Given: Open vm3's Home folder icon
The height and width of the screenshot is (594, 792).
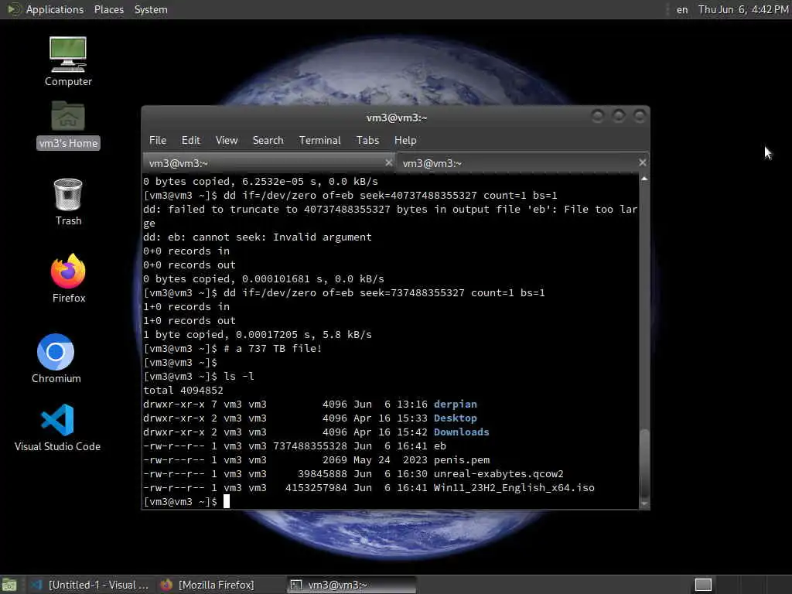Looking at the screenshot, I should [68, 125].
